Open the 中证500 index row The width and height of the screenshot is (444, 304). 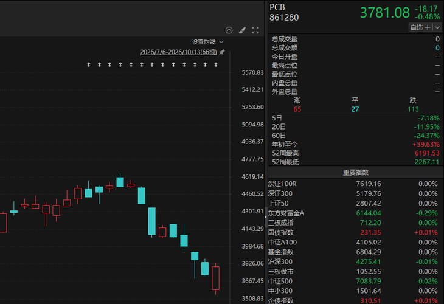(356, 282)
